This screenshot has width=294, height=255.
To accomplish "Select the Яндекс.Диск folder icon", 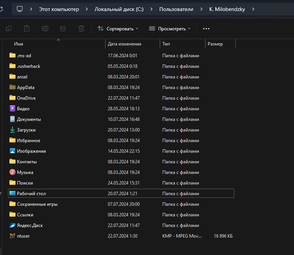I will click(x=12, y=225).
